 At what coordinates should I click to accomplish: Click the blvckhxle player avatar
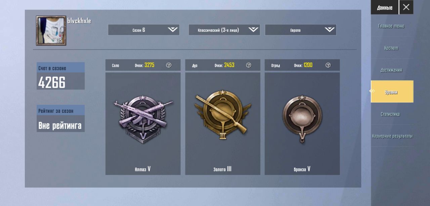(51, 30)
